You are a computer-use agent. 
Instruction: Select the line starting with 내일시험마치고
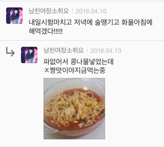90,22
